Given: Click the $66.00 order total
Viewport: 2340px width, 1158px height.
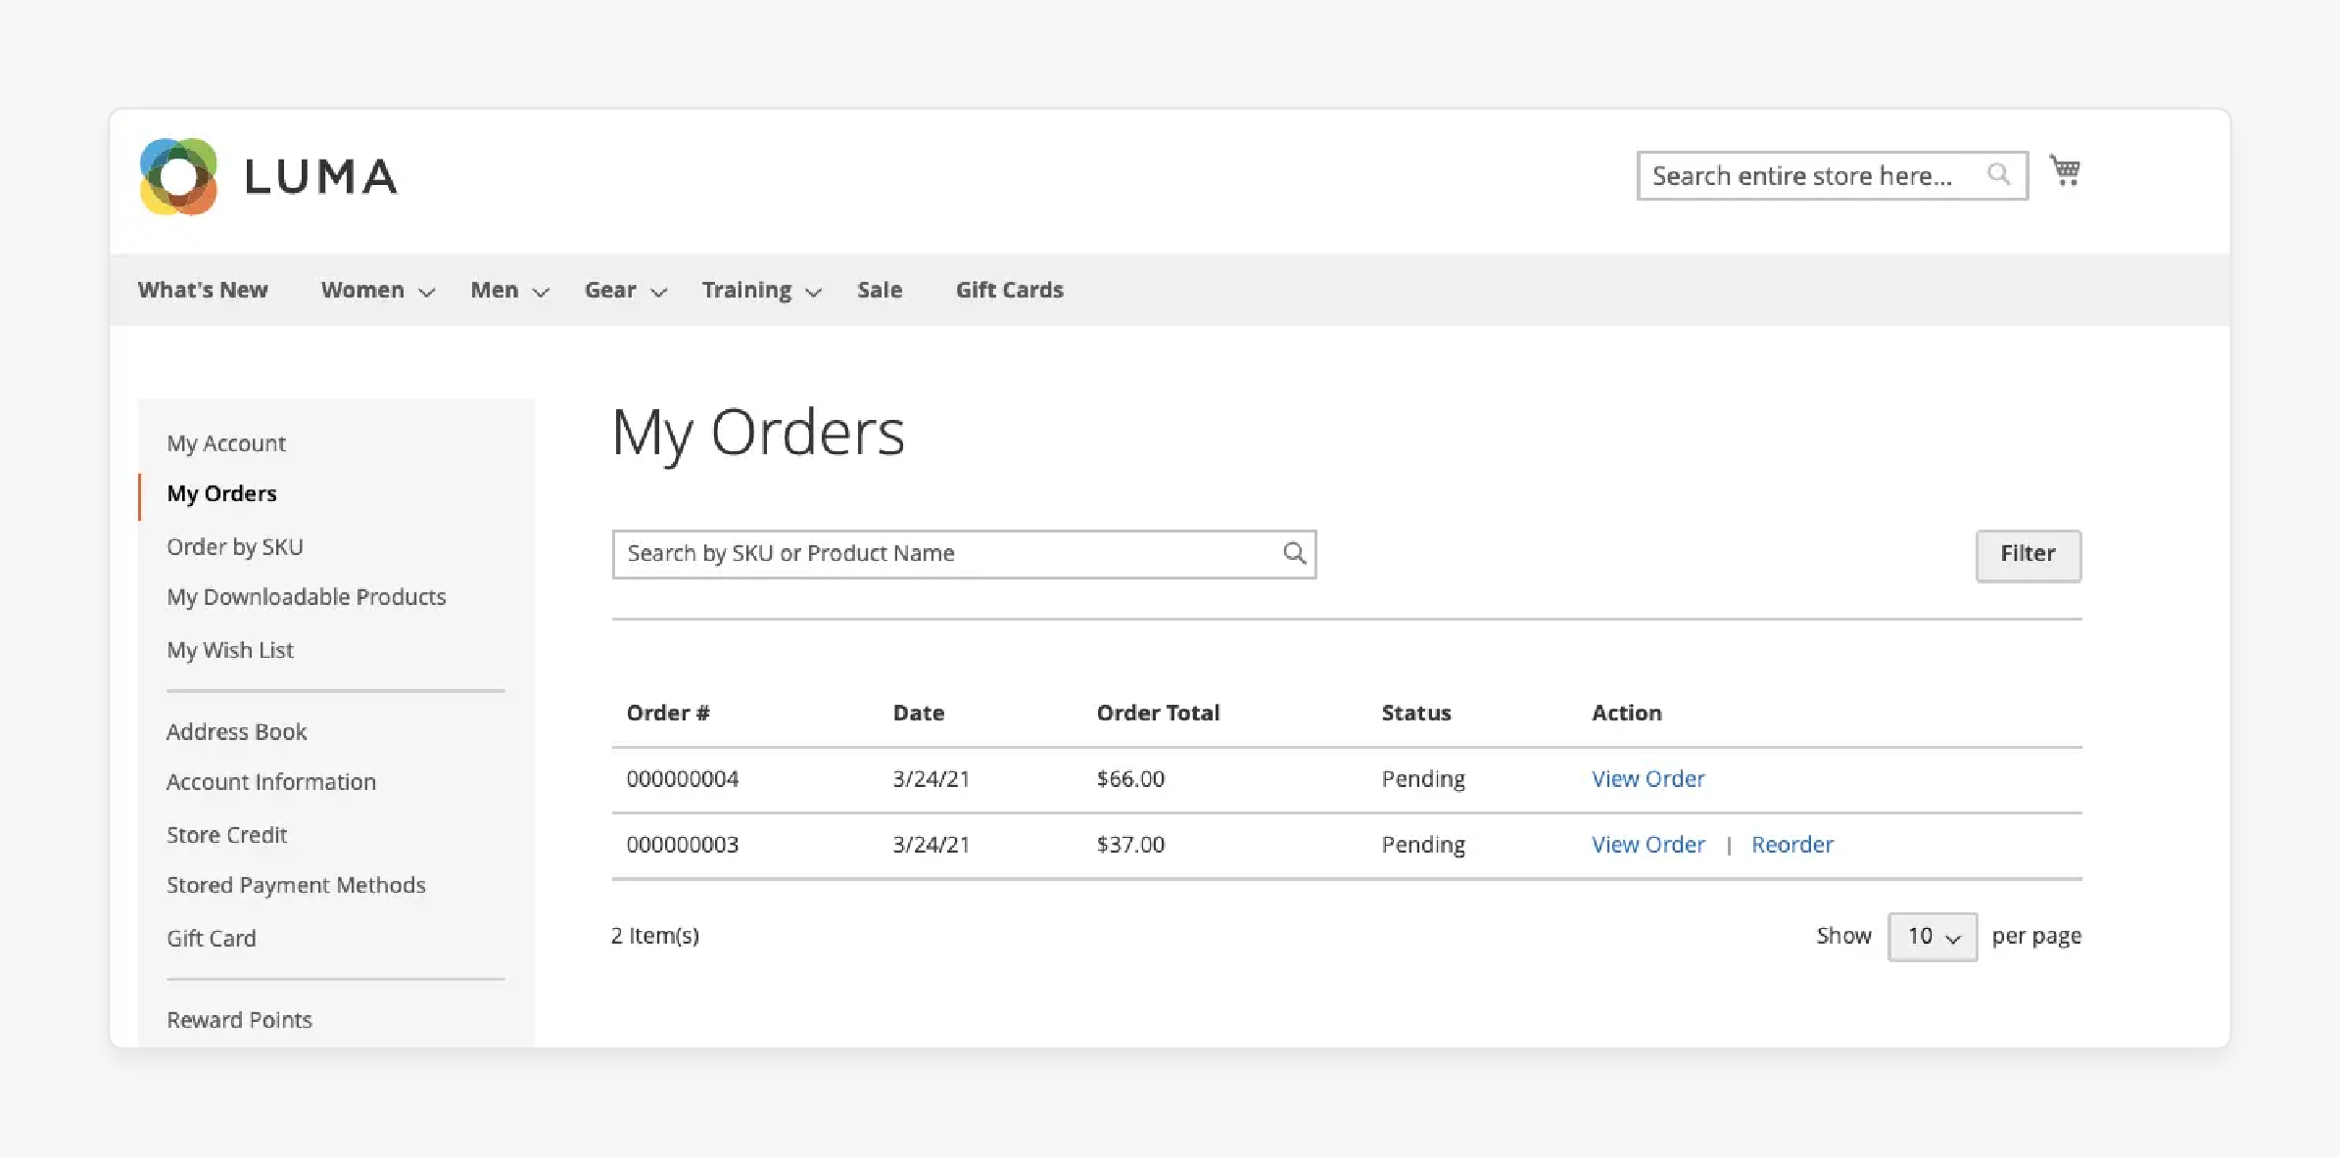Looking at the screenshot, I should point(1130,779).
